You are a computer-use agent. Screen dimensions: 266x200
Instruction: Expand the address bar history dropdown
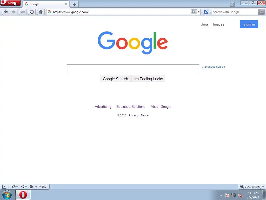[198, 12]
